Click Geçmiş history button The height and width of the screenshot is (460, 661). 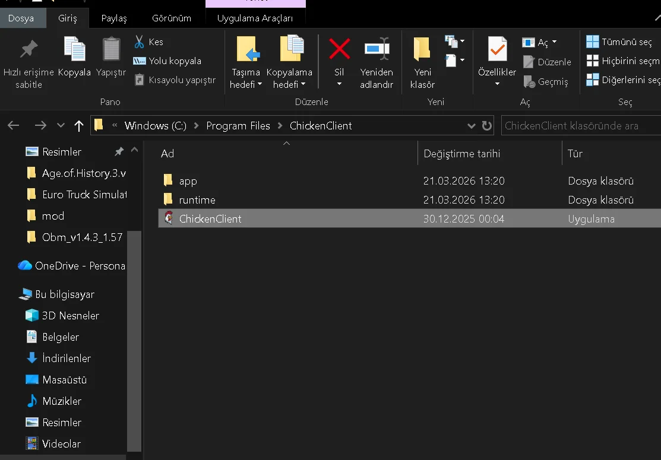tap(546, 81)
